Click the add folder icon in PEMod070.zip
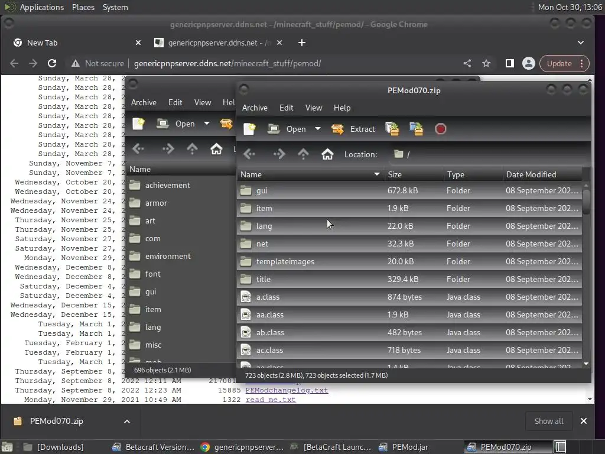605x454 pixels. tap(417, 129)
